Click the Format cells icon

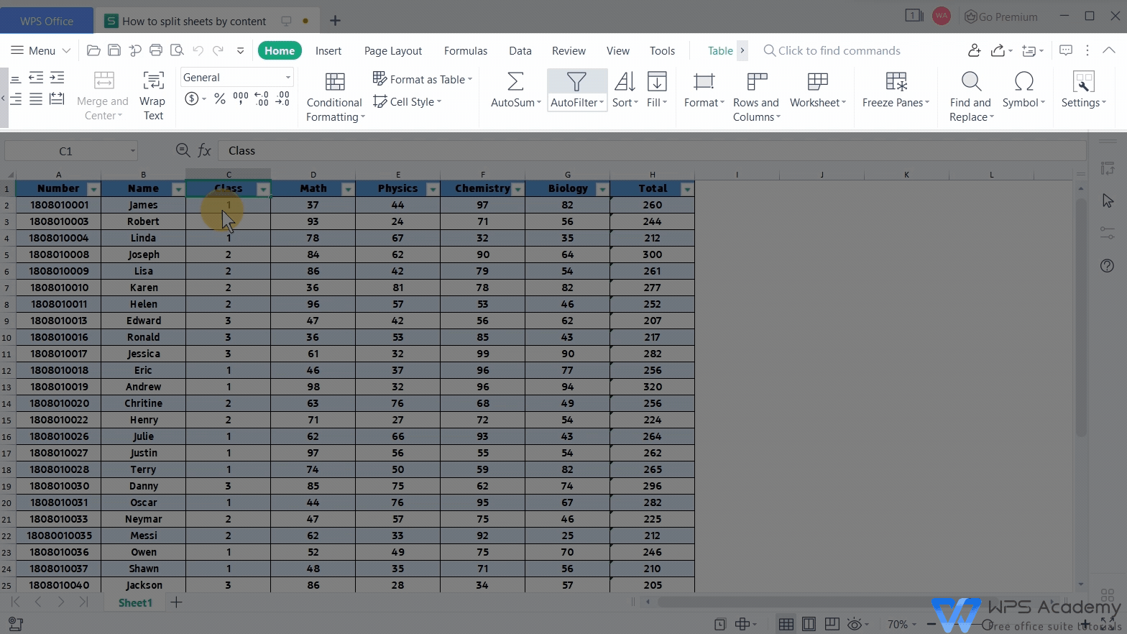704,81
